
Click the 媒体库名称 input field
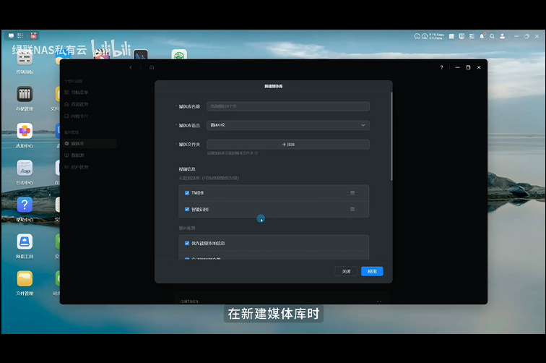(x=288, y=106)
